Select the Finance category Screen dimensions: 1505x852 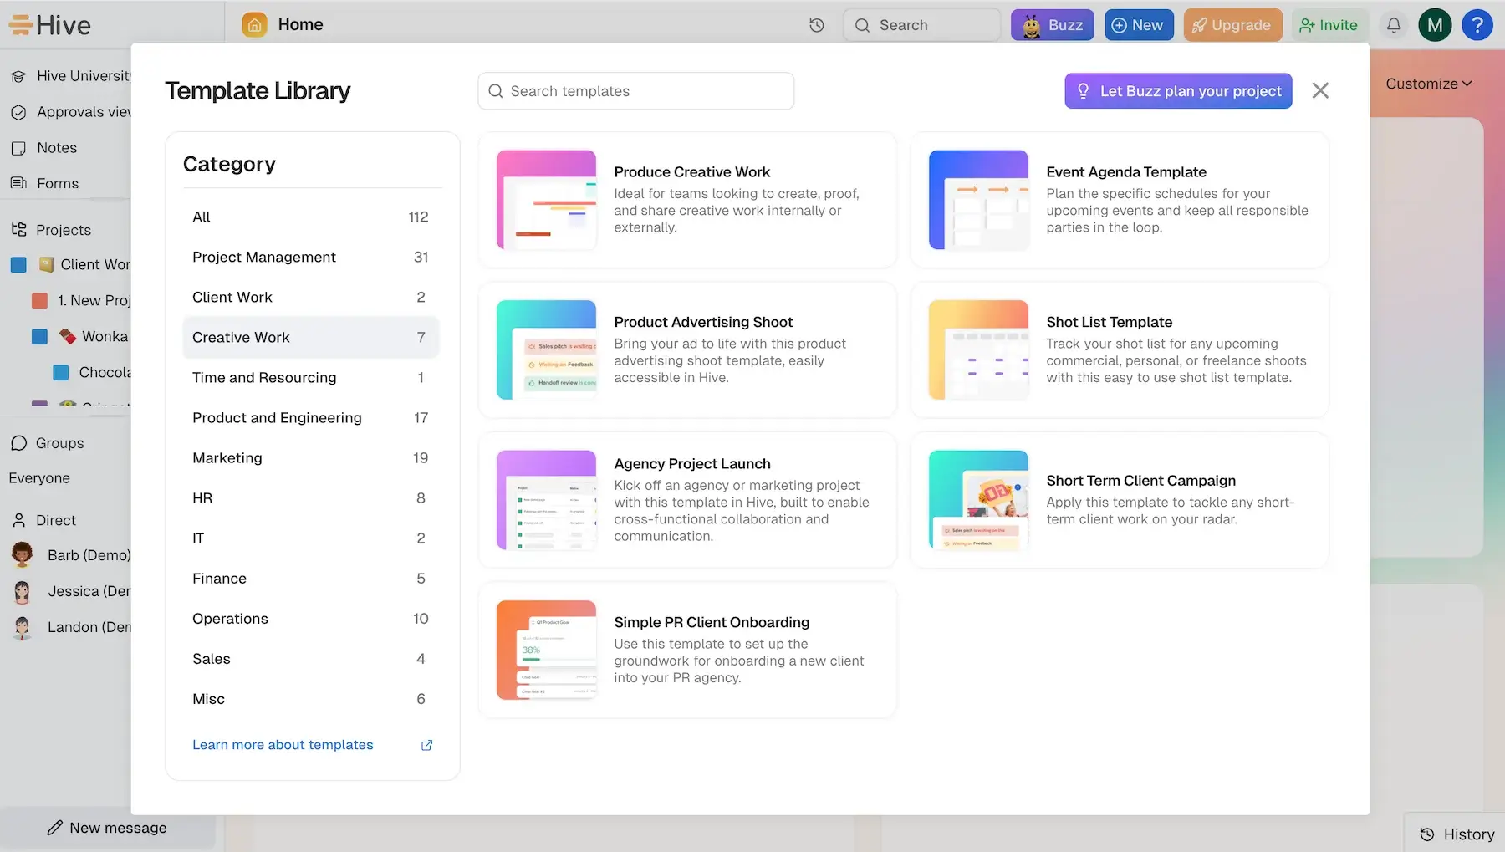click(x=311, y=578)
